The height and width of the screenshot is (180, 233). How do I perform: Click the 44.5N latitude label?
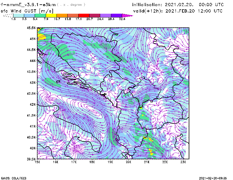point(31,50)
